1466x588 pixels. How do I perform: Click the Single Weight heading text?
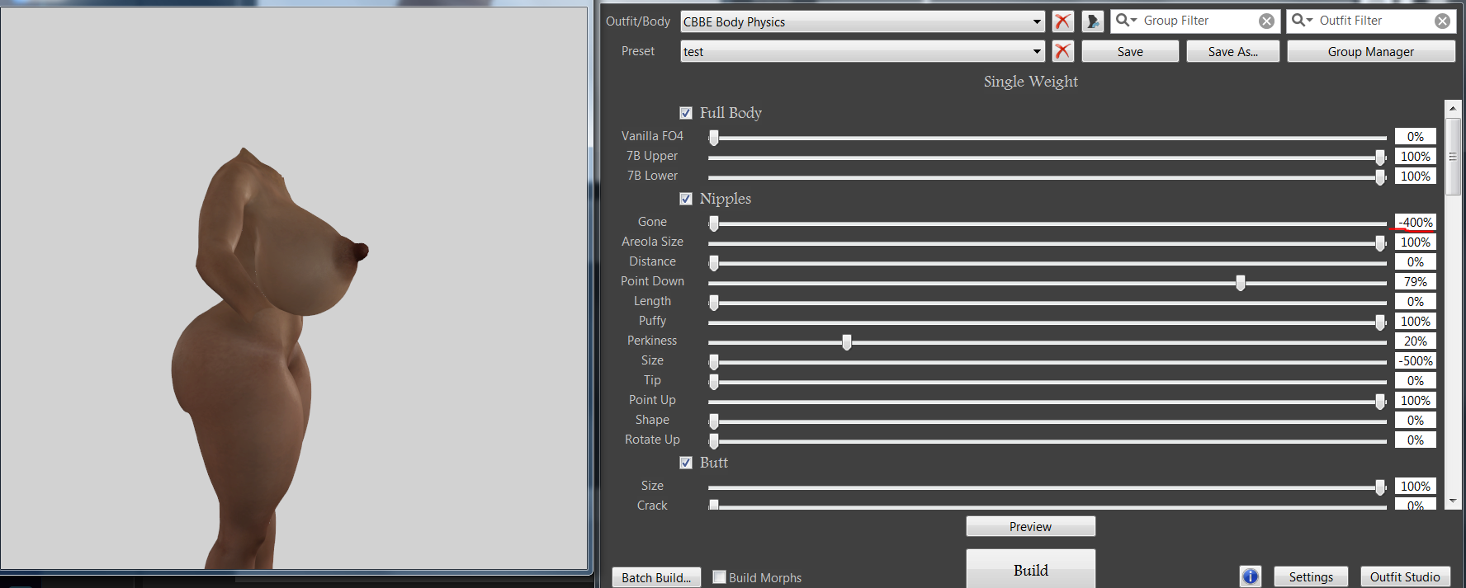[x=1031, y=82]
